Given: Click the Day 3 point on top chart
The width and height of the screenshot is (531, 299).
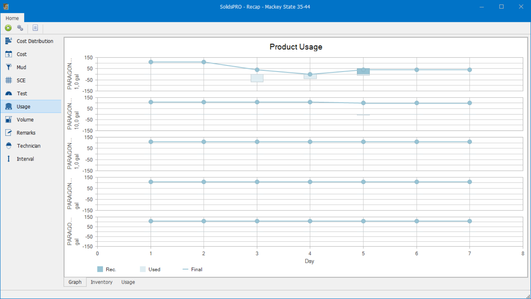Looking at the screenshot, I should pos(257,70).
